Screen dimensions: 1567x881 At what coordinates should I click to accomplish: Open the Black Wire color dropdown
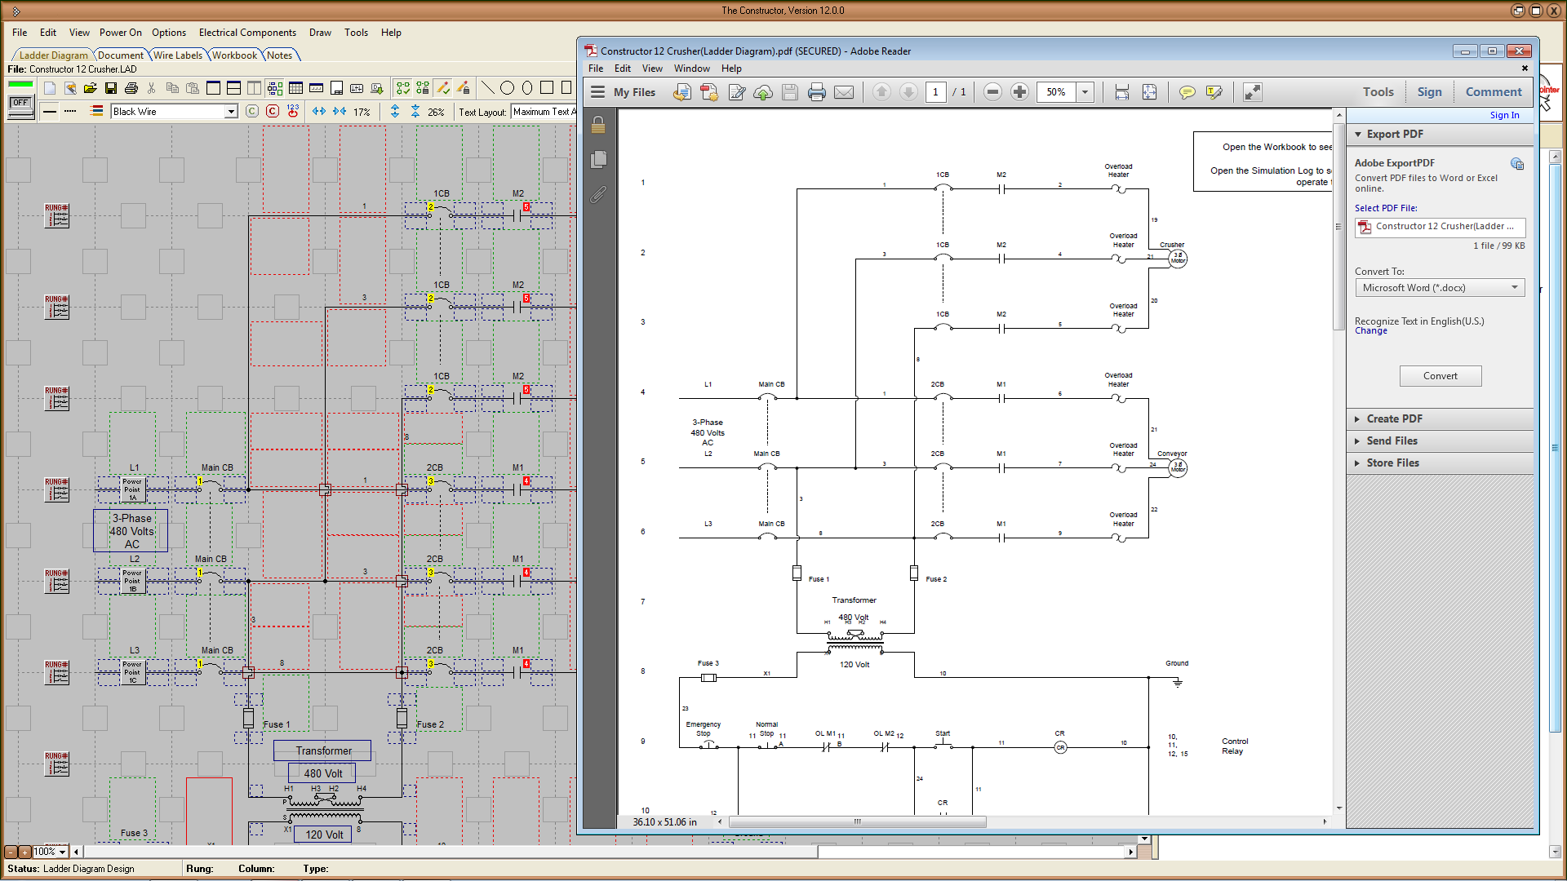(x=233, y=111)
